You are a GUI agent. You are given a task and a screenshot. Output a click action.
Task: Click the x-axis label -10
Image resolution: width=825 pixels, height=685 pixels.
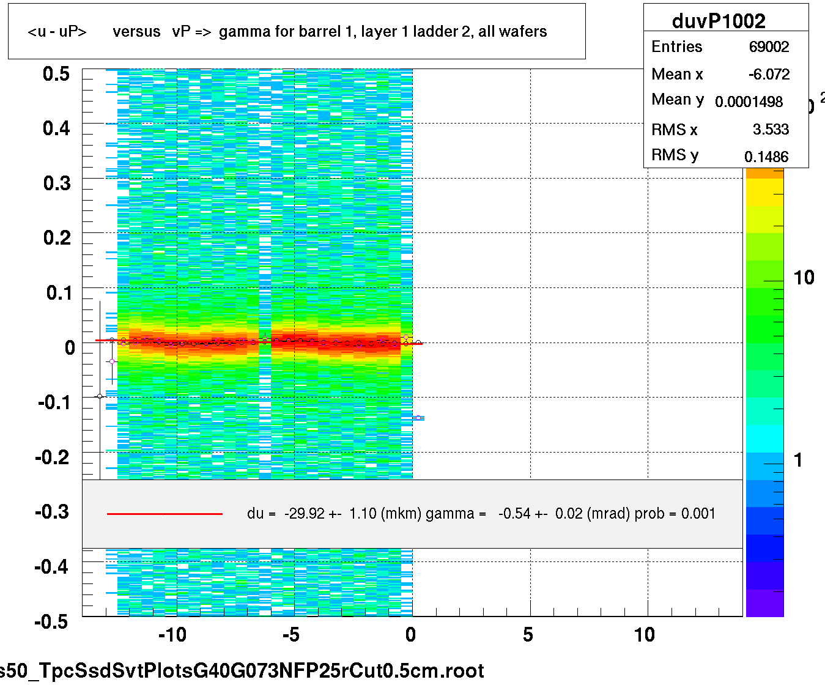pos(172,635)
